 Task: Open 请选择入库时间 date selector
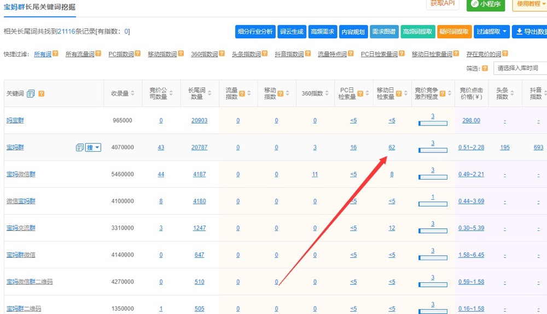point(520,68)
